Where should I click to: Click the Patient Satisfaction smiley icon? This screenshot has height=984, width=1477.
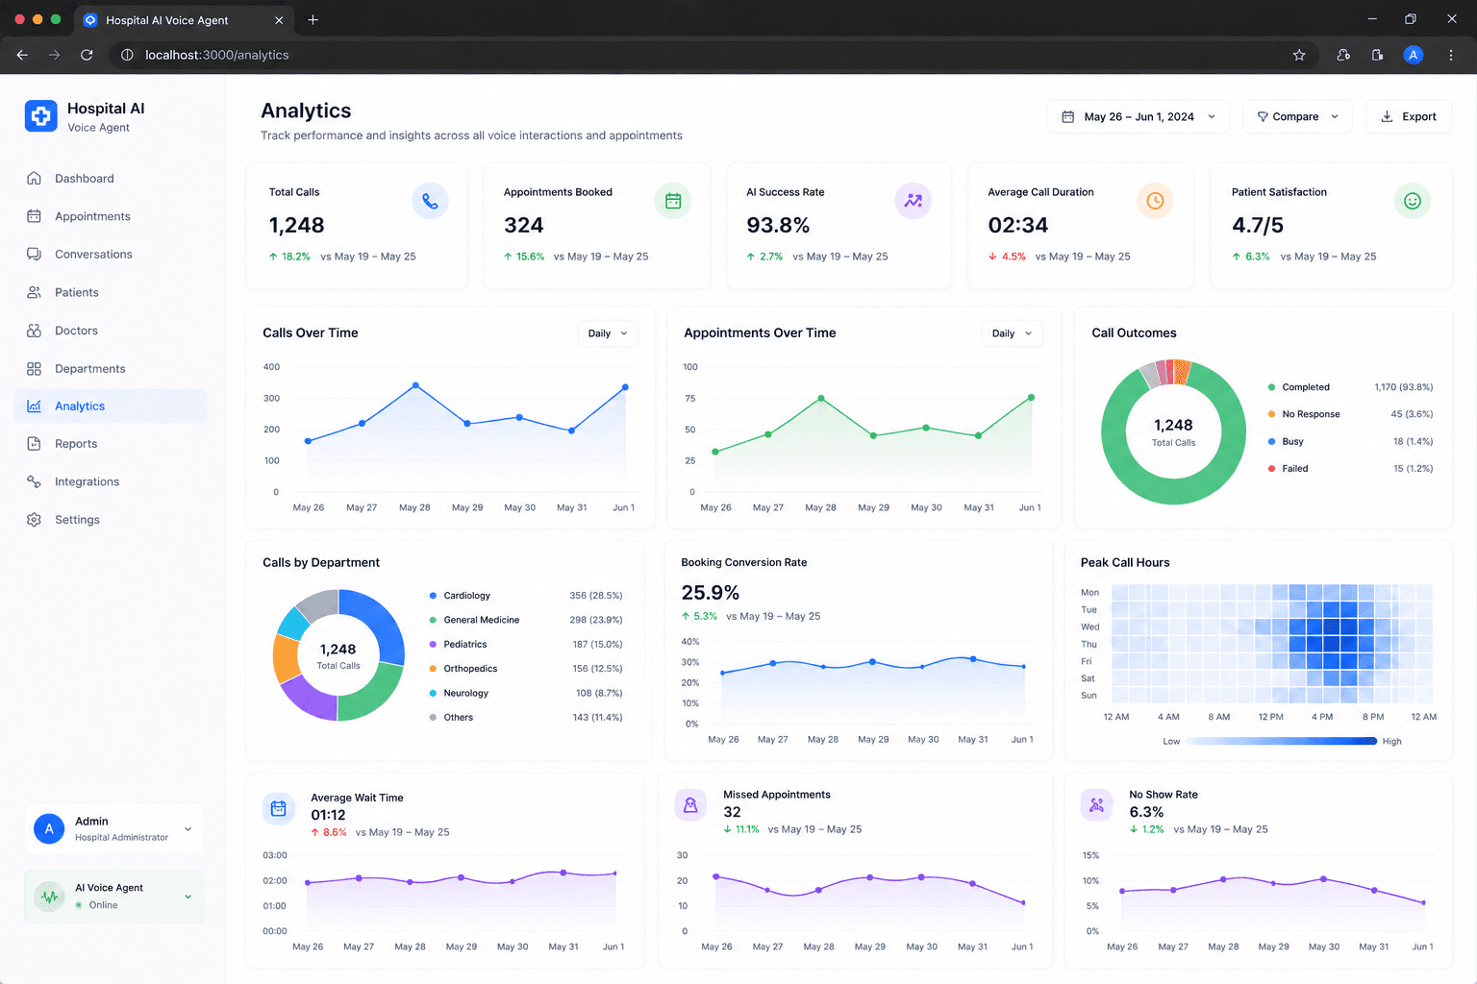[1413, 201]
